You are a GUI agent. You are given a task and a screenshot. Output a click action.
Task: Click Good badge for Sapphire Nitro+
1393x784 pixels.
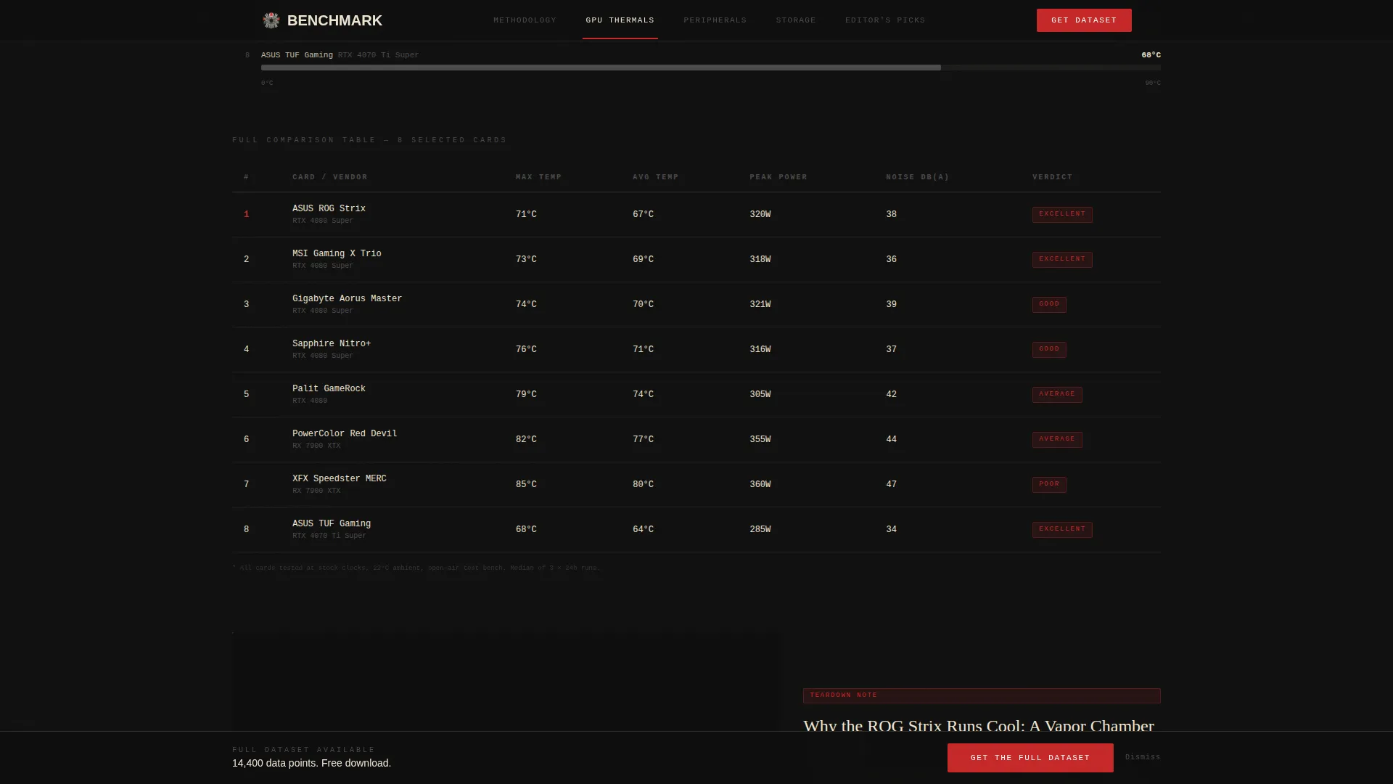pyautogui.click(x=1049, y=349)
